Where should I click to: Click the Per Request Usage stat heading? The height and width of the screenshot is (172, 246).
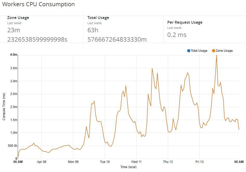coord(185,22)
